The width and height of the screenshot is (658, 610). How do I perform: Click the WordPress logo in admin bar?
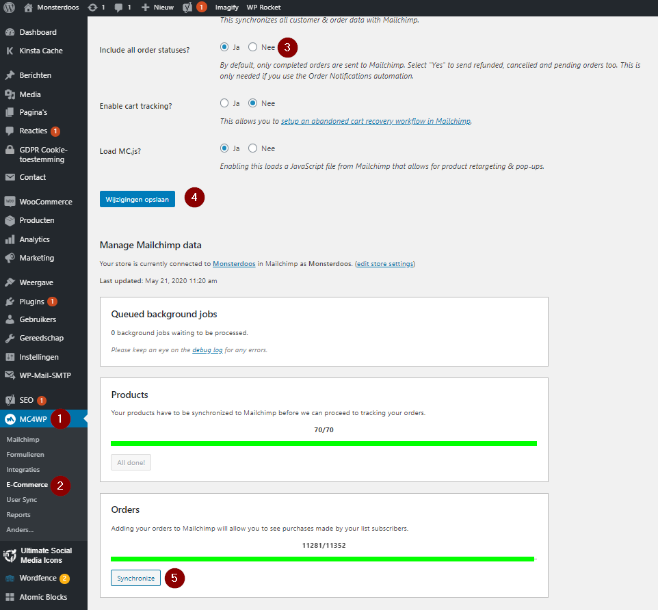[x=9, y=8]
